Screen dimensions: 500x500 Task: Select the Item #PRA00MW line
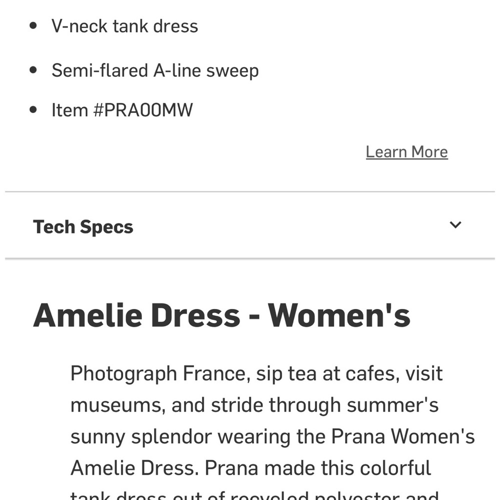click(x=122, y=109)
